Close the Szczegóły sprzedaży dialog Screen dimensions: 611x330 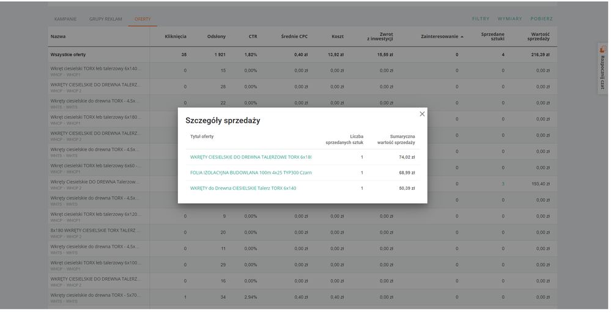[x=422, y=114]
